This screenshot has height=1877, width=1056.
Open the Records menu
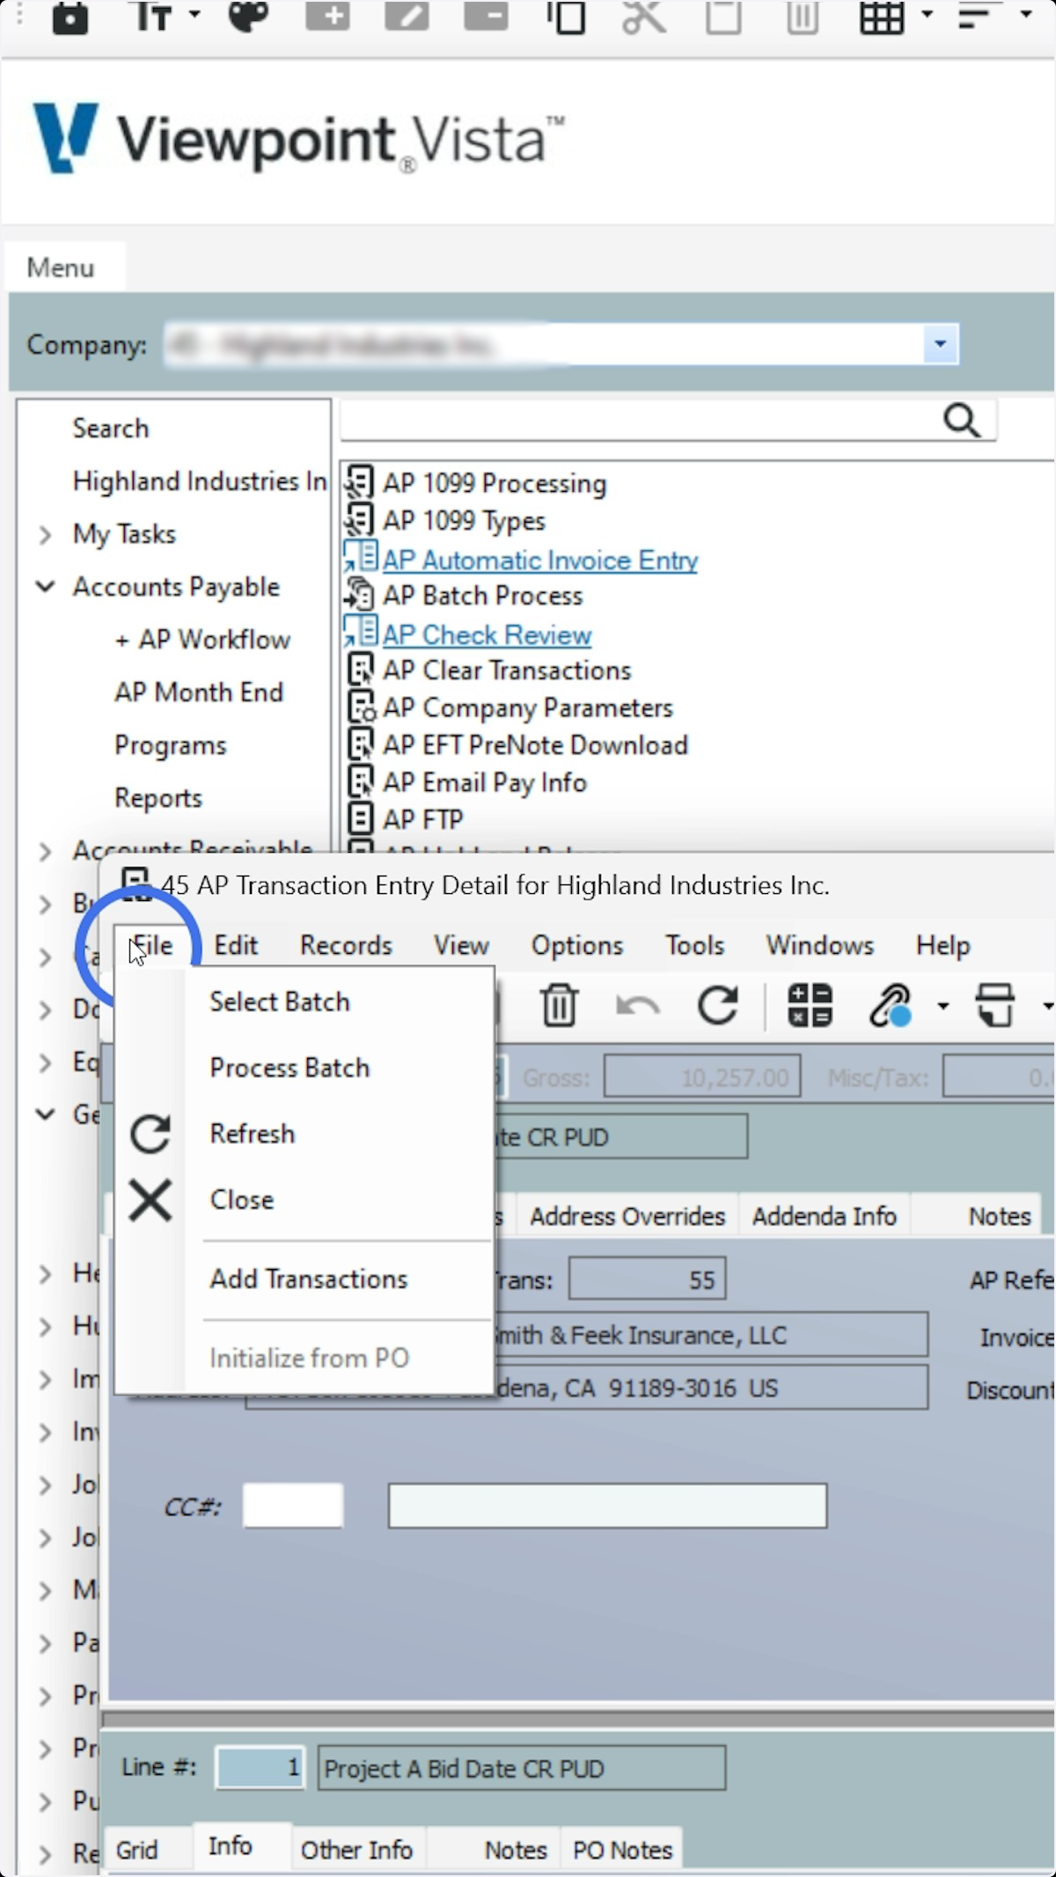tap(346, 946)
